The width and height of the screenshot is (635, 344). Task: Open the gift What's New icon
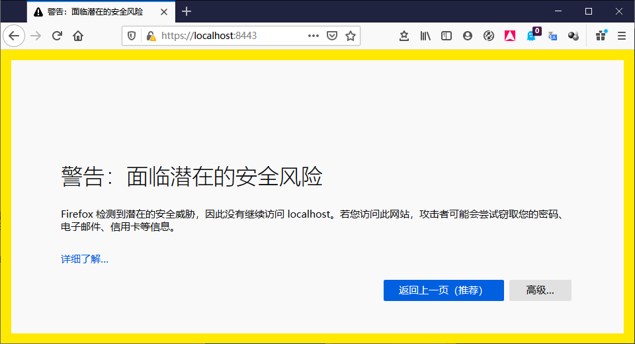coord(601,36)
